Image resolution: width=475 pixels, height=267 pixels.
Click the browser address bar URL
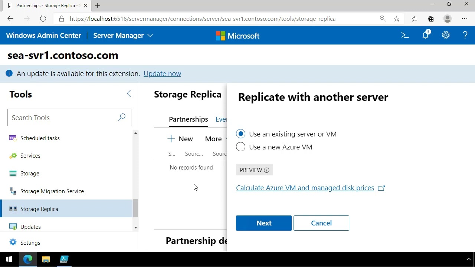(203, 19)
